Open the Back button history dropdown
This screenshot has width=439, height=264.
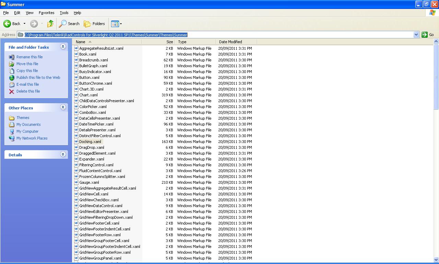tap(24, 24)
